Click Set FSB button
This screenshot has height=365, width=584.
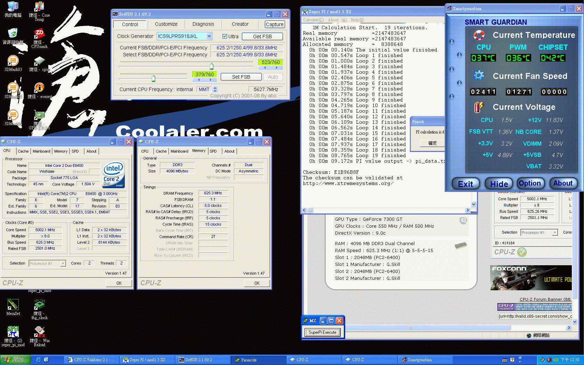[x=241, y=77]
